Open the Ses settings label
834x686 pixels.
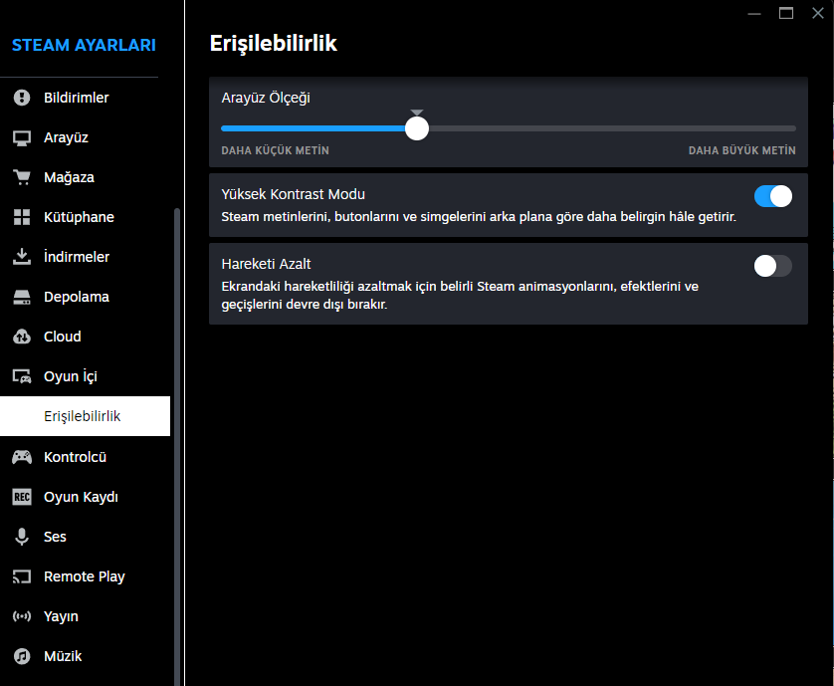click(x=55, y=537)
